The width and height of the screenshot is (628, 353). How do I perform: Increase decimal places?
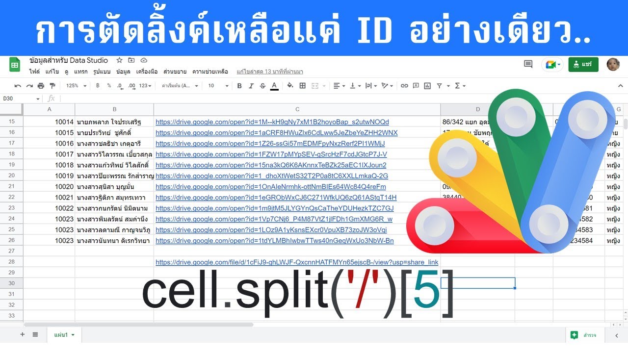(x=131, y=86)
